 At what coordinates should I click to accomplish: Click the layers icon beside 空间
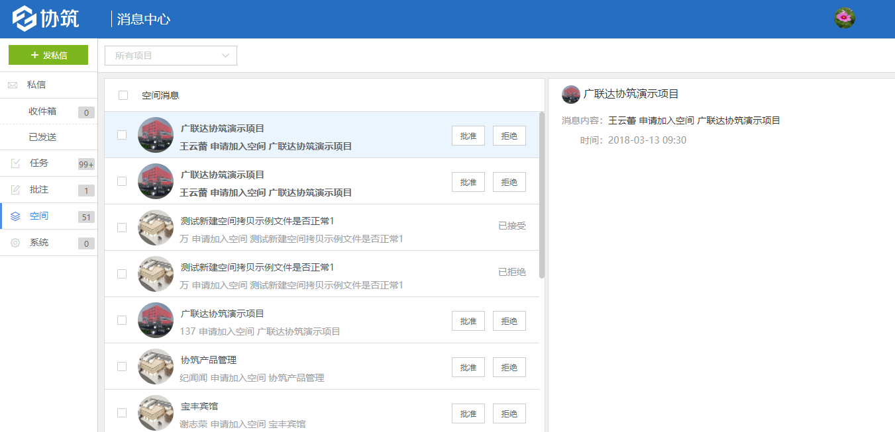pyautogui.click(x=15, y=216)
